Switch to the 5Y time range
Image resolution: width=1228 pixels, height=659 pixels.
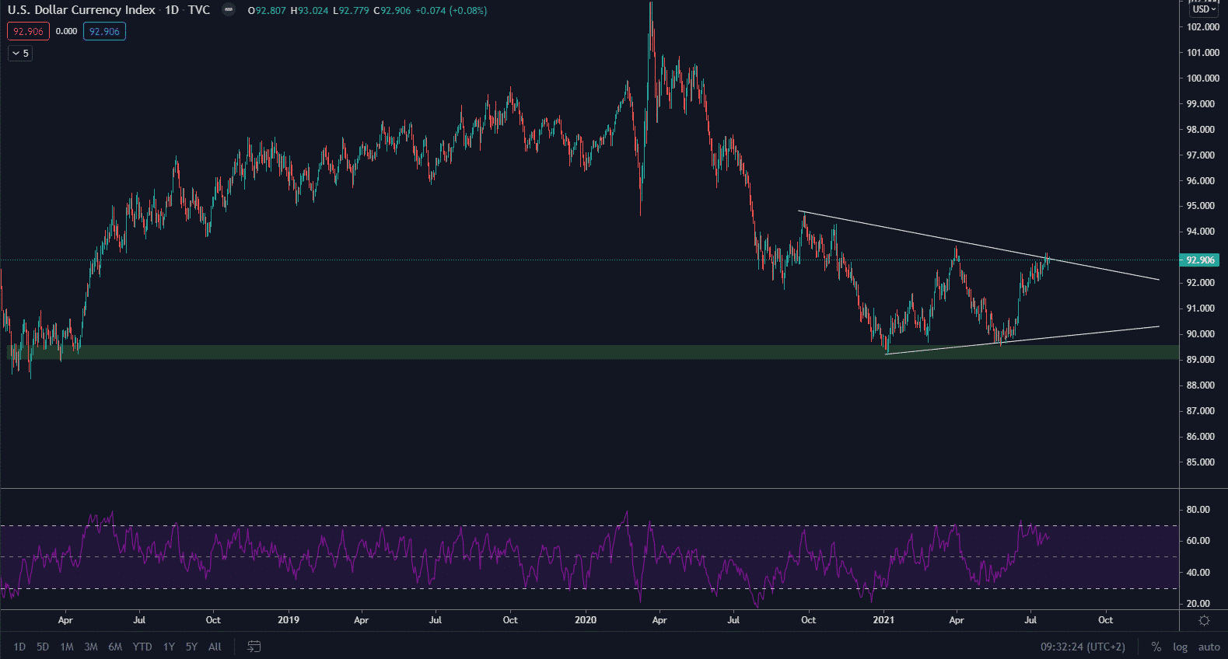191,647
